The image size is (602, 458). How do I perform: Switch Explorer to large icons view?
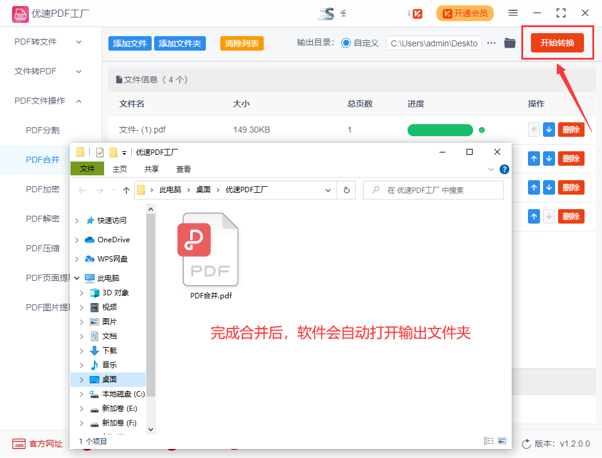pyautogui.click(x=502, y=441)
